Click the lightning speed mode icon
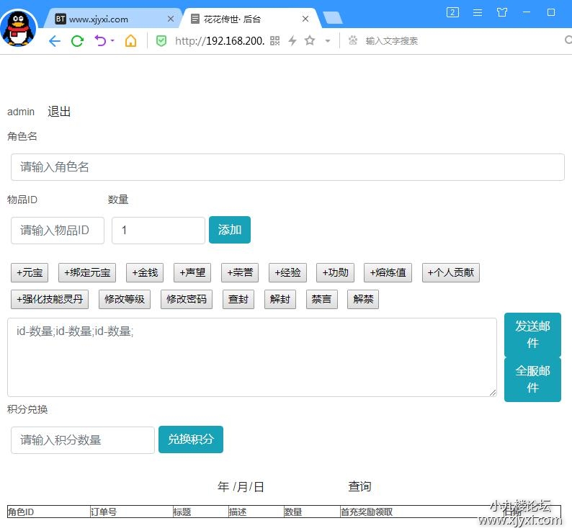Image resolution: width=572 pixels, height=531 pixels. 292,41
